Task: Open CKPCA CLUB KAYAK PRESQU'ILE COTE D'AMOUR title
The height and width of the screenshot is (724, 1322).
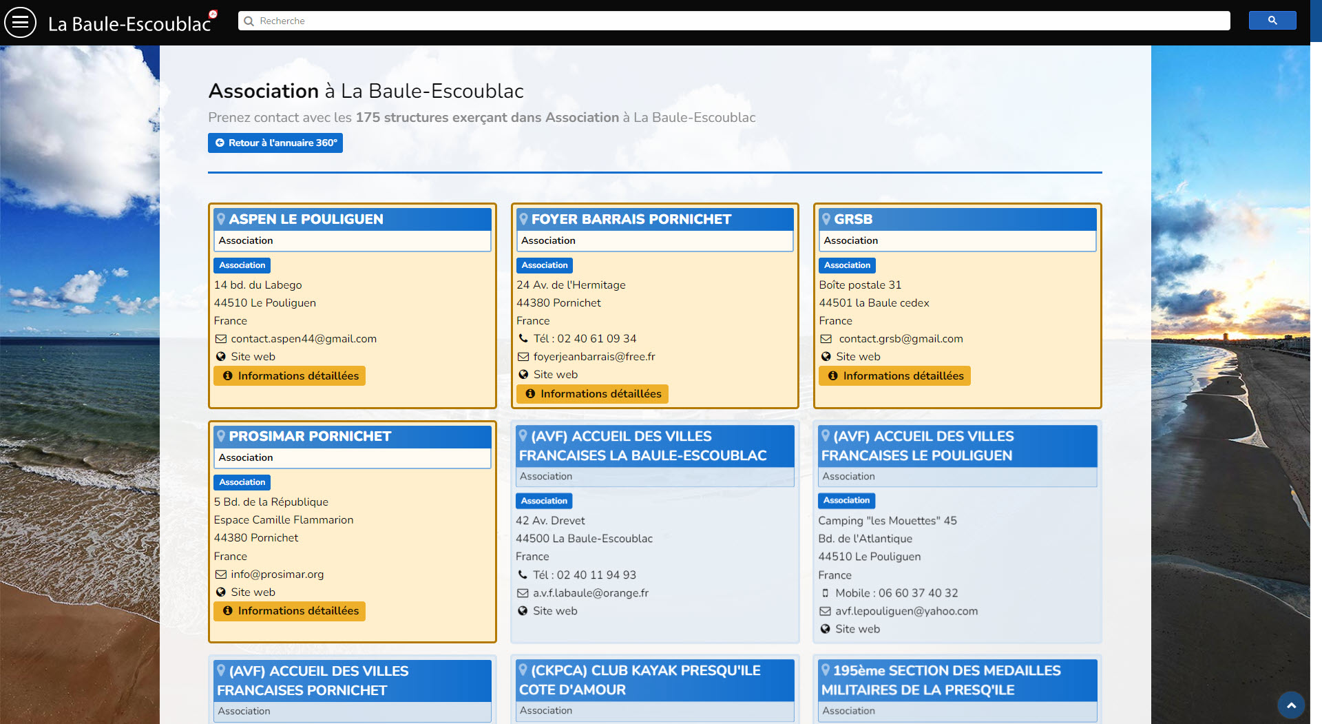Action: 640,680
